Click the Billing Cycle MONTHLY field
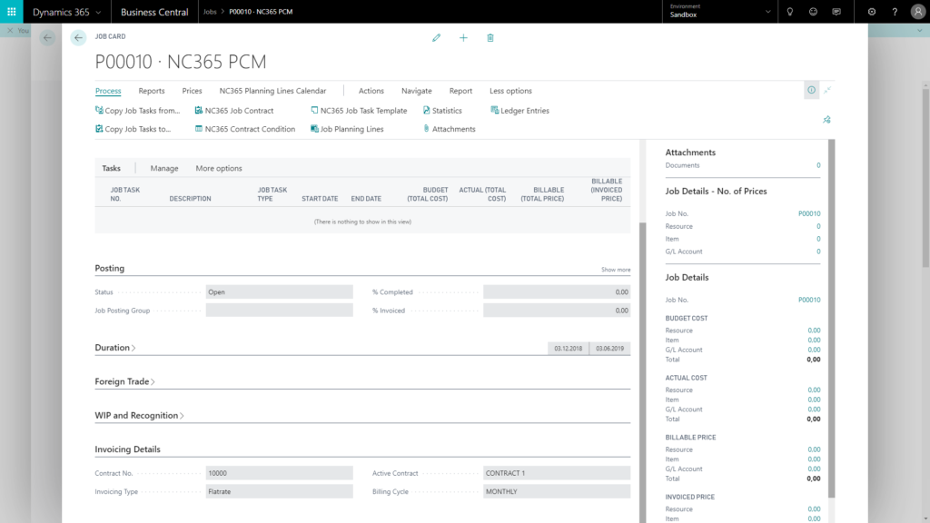930x523 pixels. pyautogui.click(x=557, y=491)
